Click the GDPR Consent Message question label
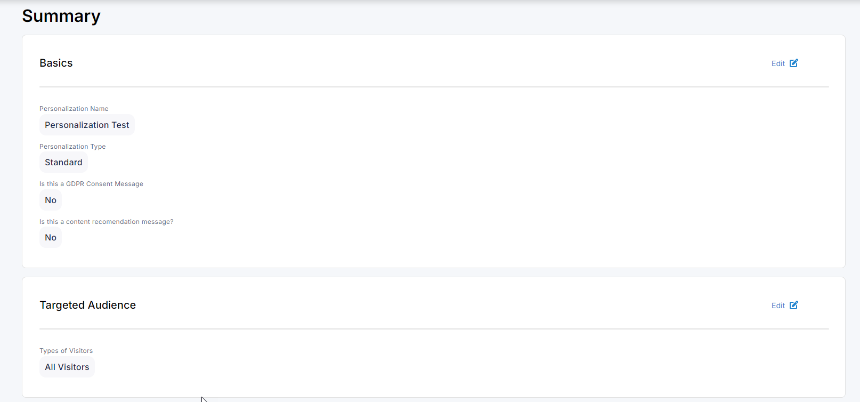The width and height of the screenshot is (860, 402). point(91,184)
